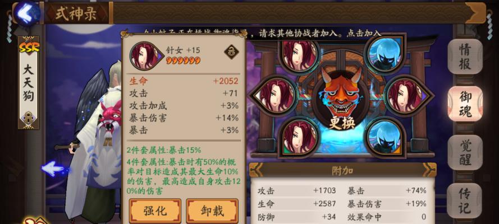Open the 传记 tab

465,201
